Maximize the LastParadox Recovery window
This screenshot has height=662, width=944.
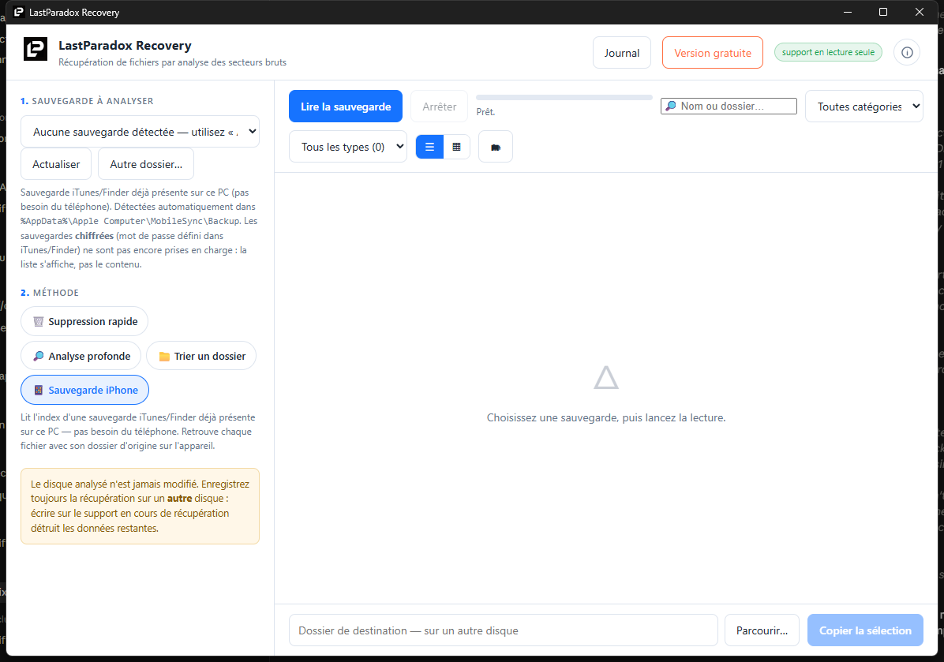coord(883,12)
